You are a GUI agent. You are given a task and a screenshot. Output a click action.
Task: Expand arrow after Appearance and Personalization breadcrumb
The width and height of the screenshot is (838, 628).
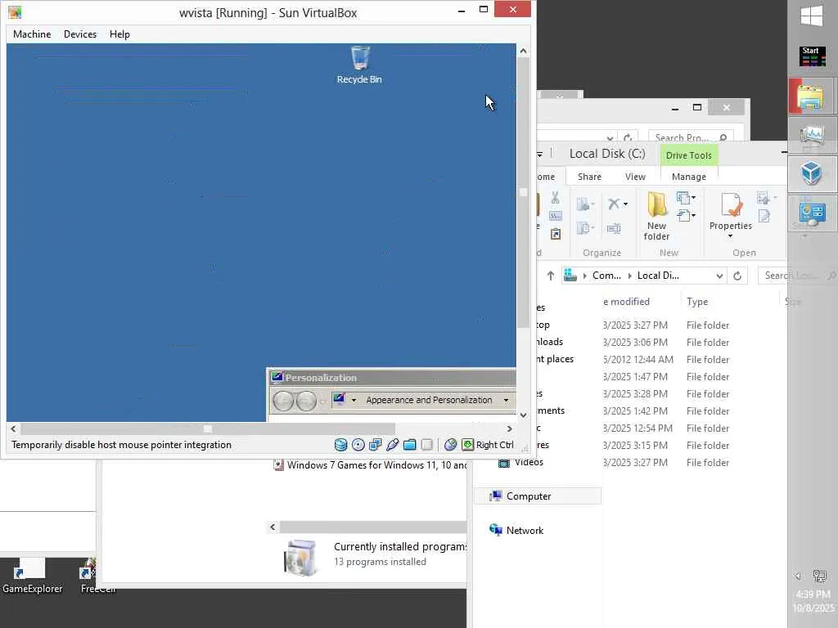(506, 400)
